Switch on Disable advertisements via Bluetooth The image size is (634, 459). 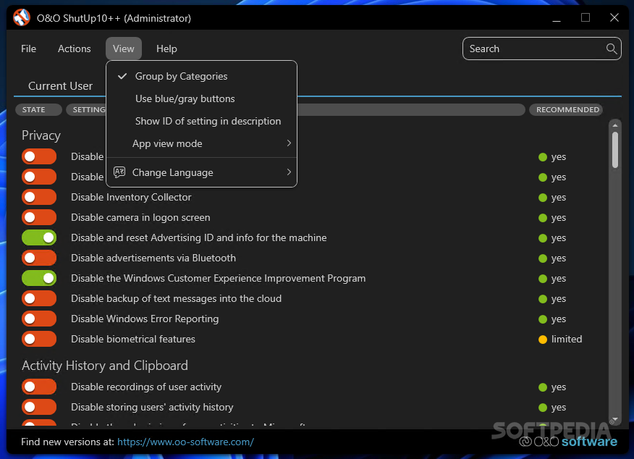(39, 258)
